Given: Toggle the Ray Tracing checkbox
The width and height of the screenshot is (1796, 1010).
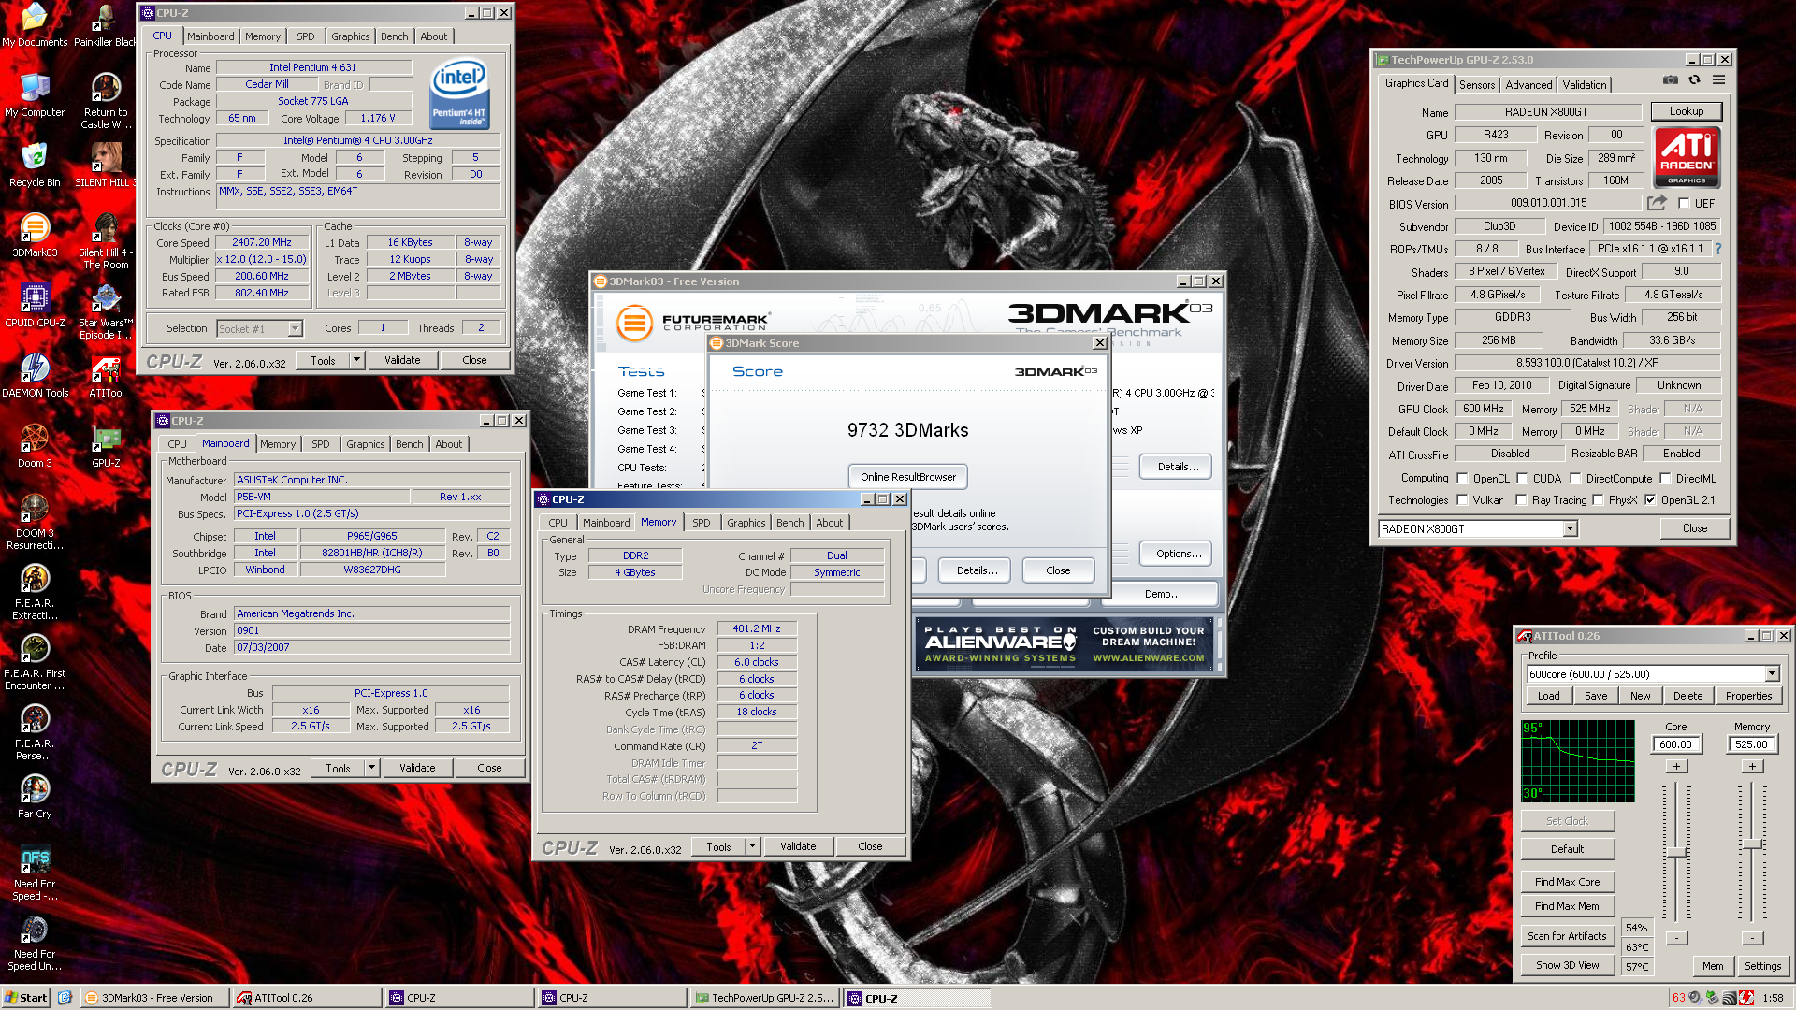Looking at the screenshot, I should tap(1521, 500).
